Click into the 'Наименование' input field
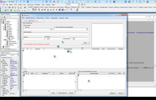This screenshot has height=100, width=156. point(56,34)
